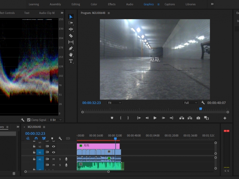The height and width of the screenshot is (179, 239).
Task: Open the Fit zoom level dropdown
Action: pyautogui.click(x=115, y=103)
